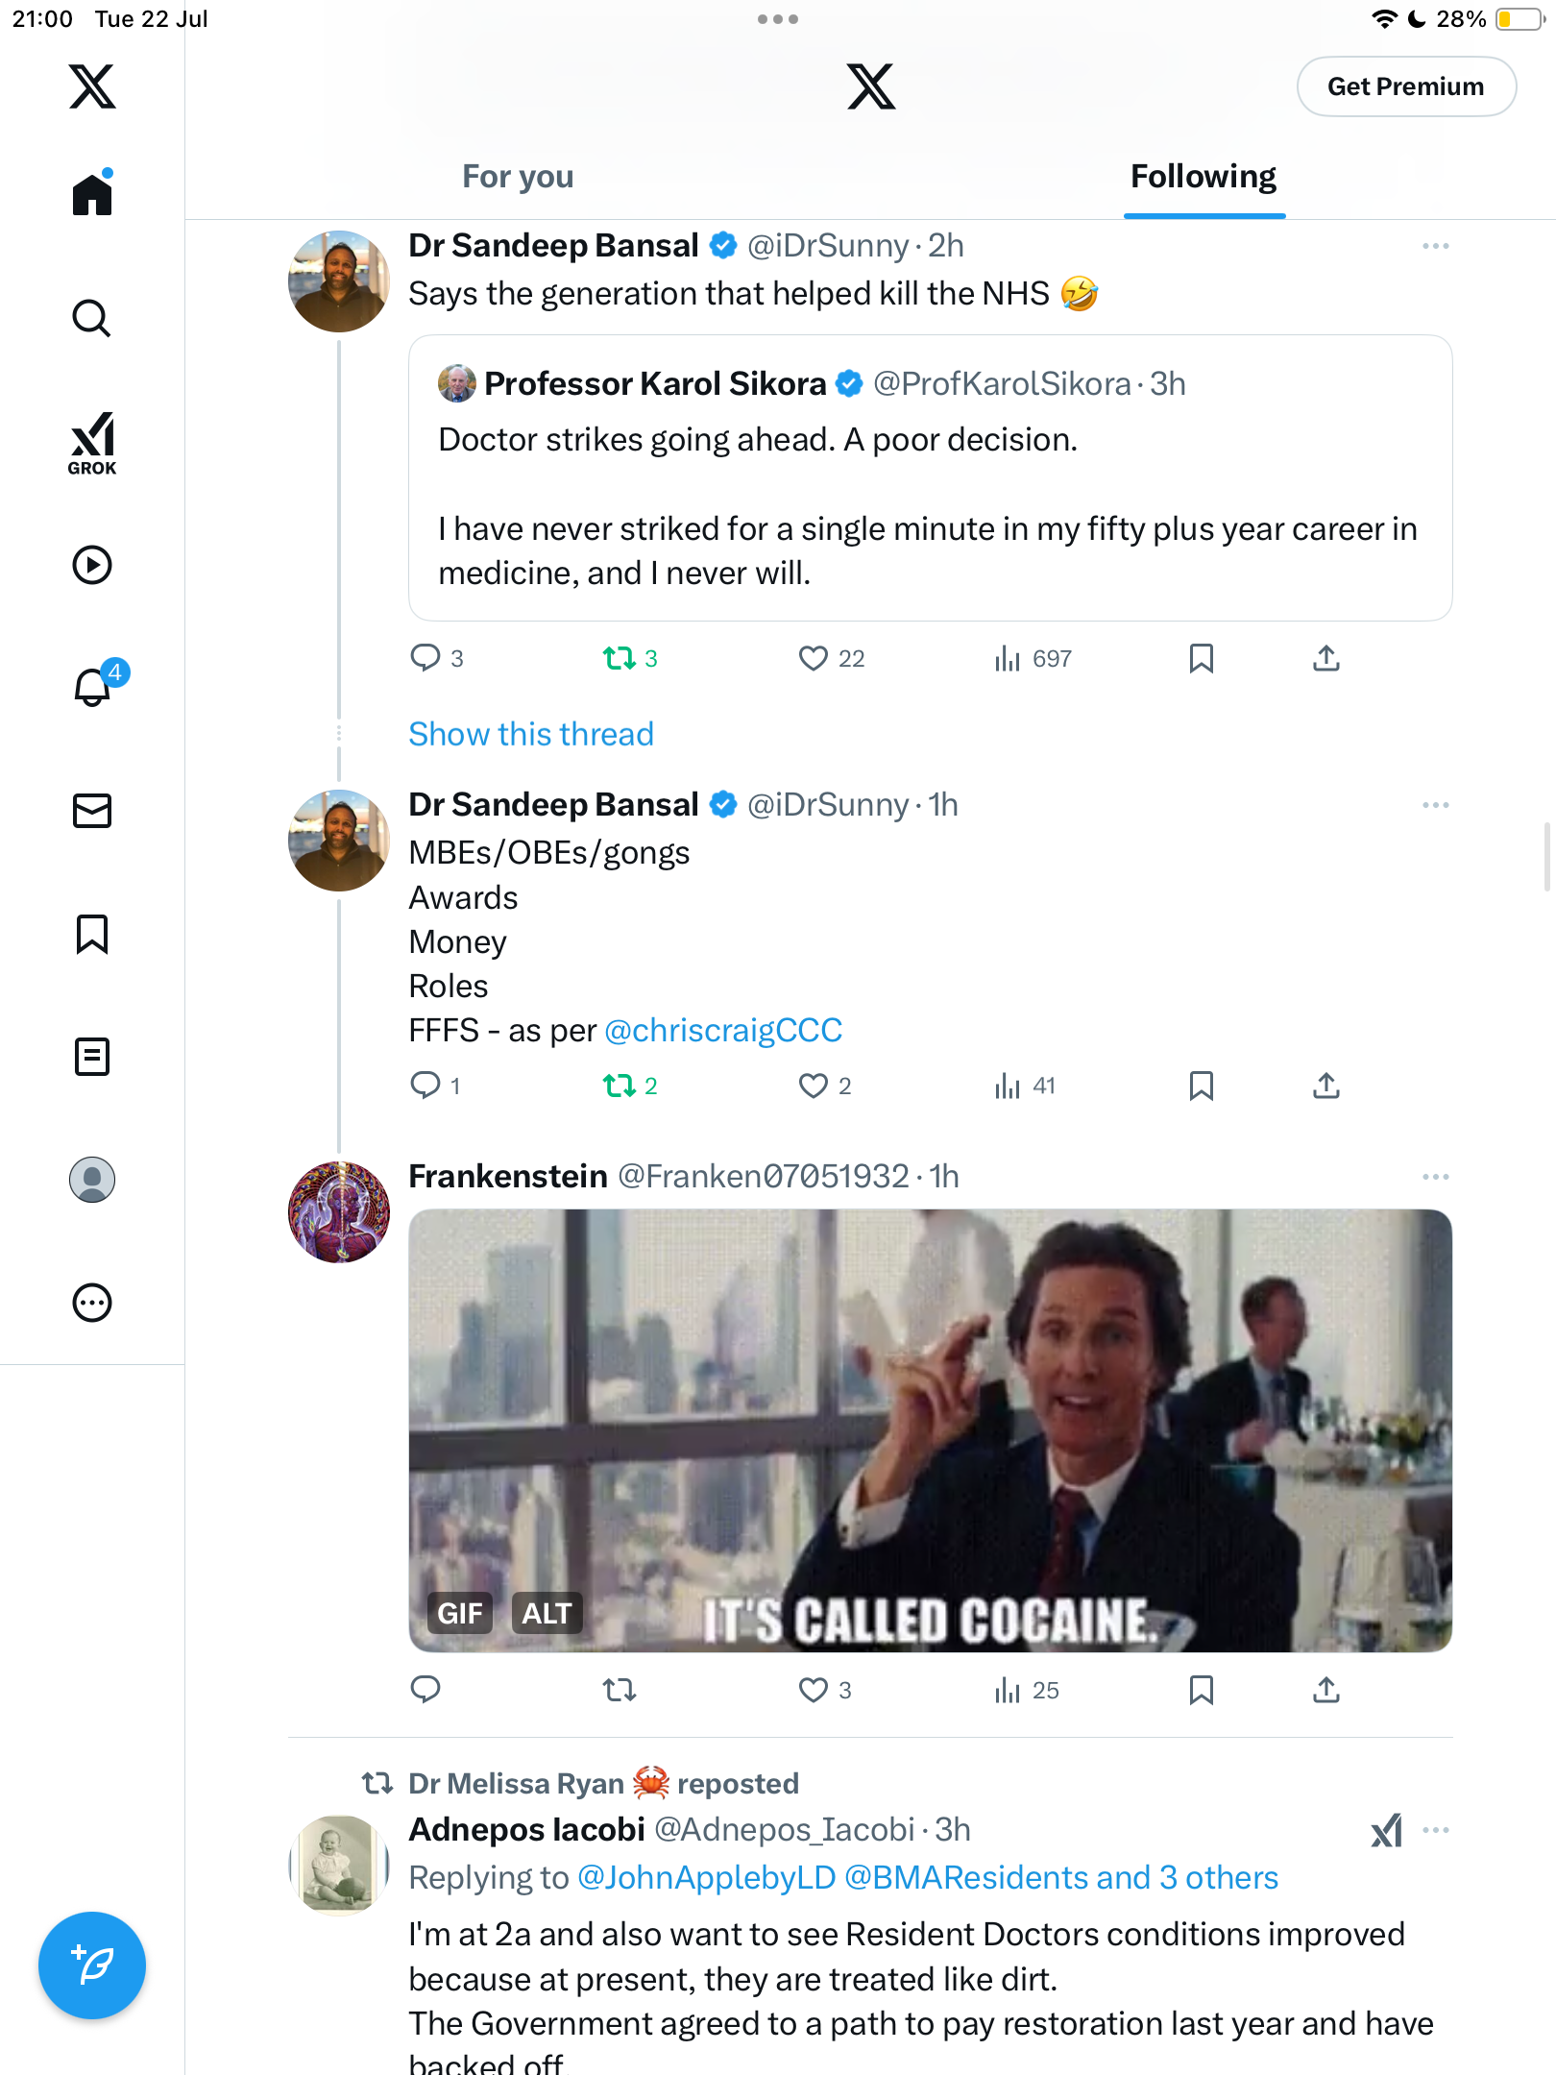Compose a new post with the blue button

click(92, 1965)
